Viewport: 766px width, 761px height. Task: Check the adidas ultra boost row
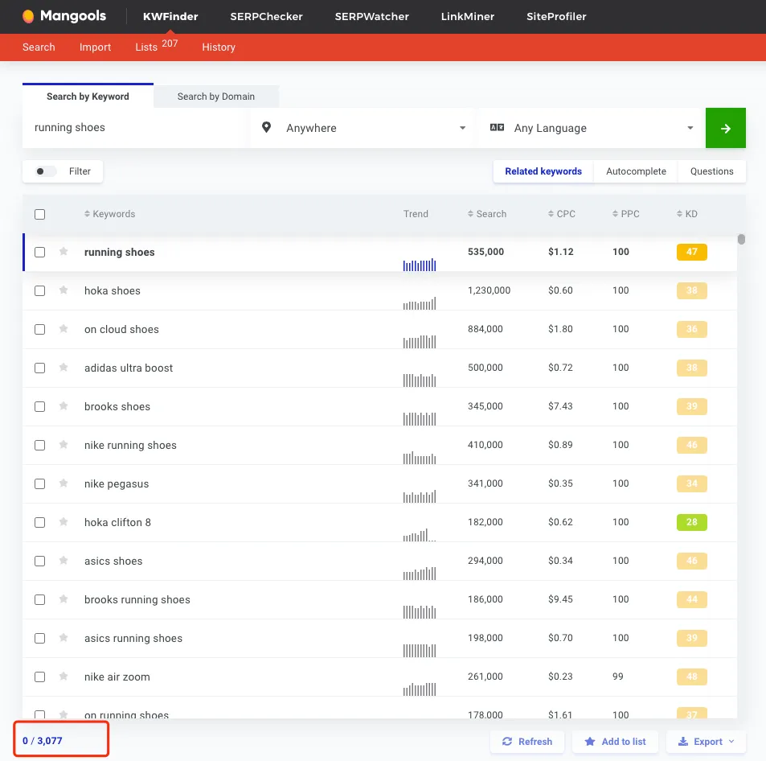tap(39, 368)
